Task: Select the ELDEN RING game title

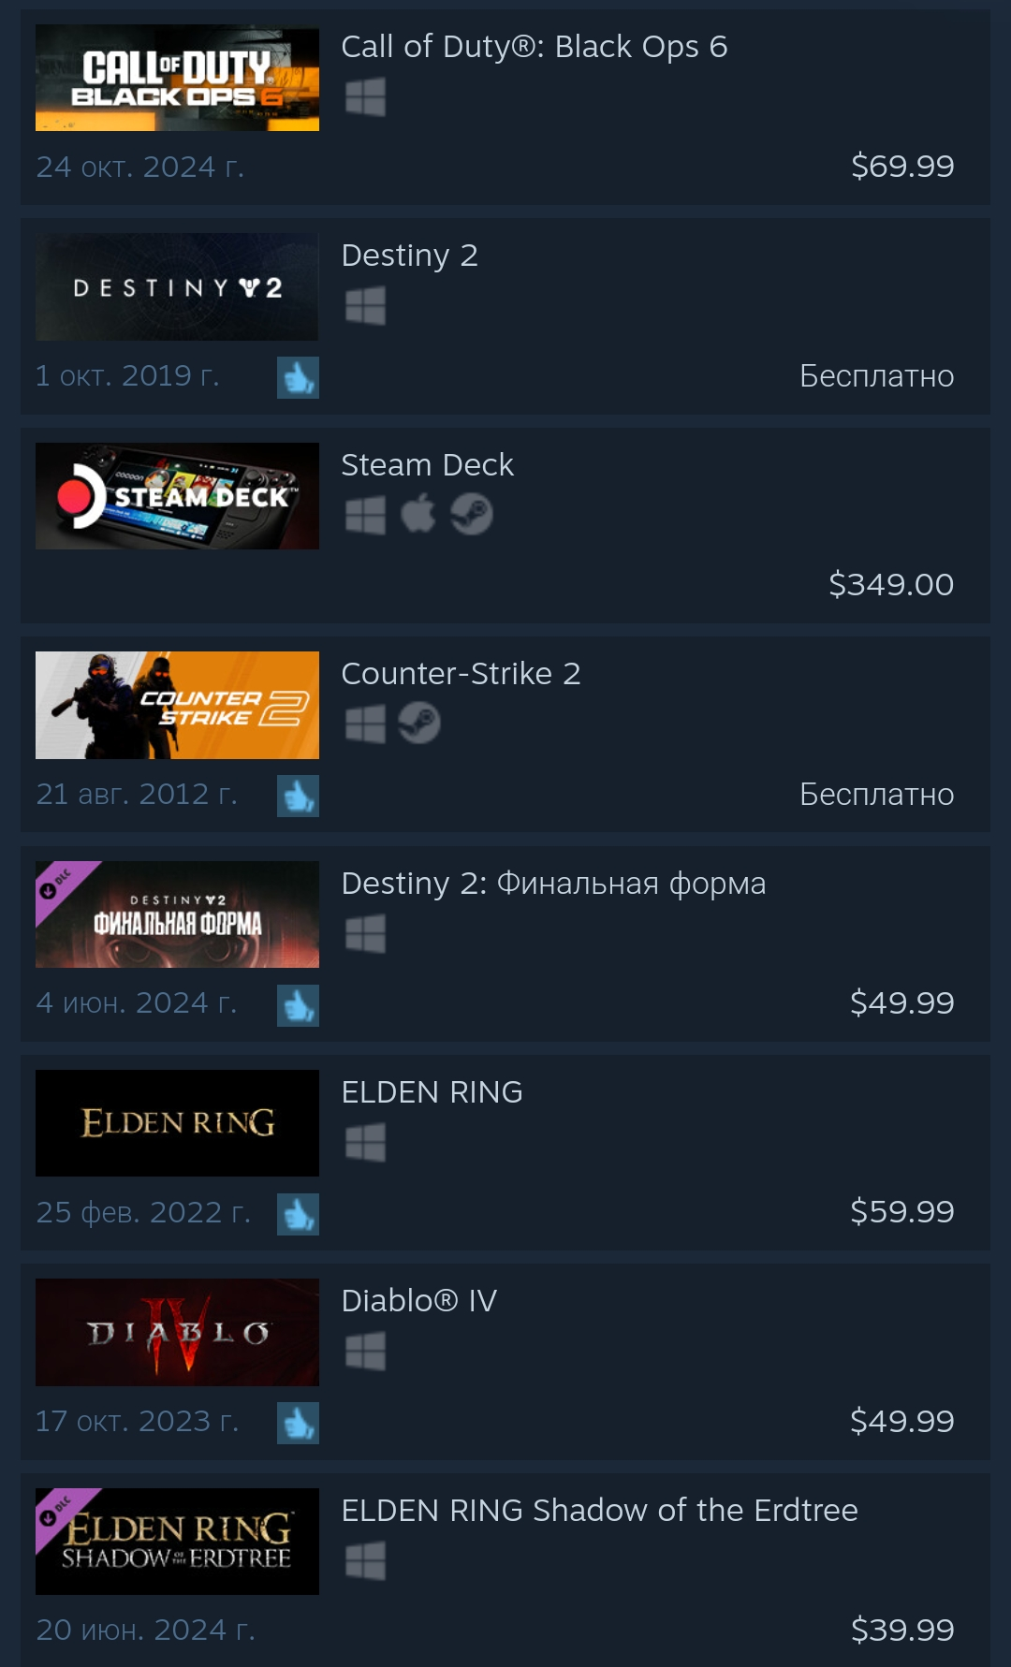Action: pos(432,1091)
